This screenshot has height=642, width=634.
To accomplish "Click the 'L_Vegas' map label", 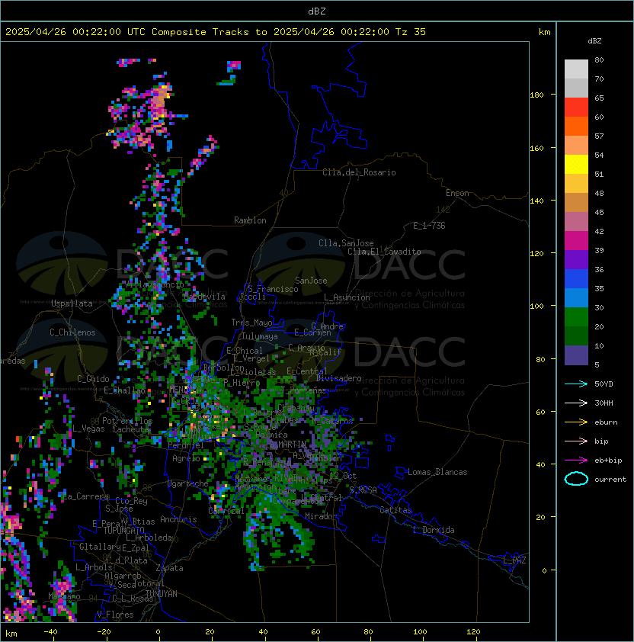I will click(88, 429).
